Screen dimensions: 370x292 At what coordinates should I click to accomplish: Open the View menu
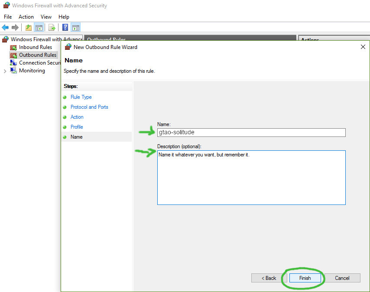[x=46, y=17]
